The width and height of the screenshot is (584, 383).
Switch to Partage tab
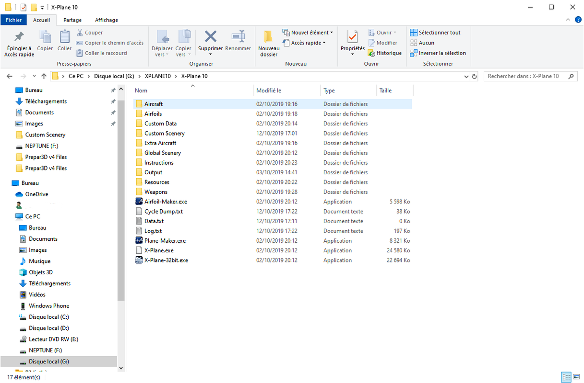[72, 20]
